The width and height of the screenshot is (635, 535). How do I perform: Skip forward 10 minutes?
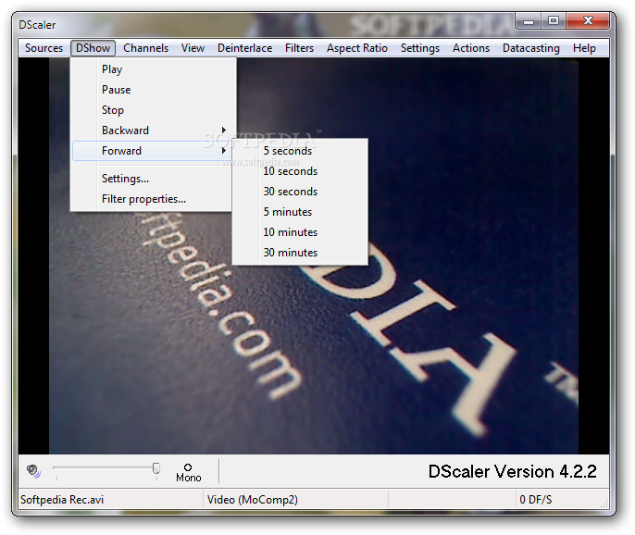(300, 232)
